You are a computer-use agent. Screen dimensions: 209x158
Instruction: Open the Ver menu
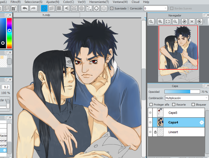81,2
